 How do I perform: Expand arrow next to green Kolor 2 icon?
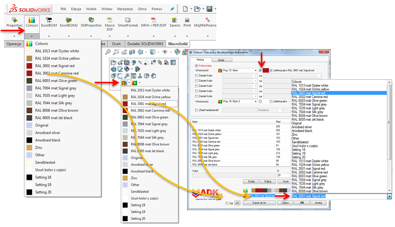point(140,83)
